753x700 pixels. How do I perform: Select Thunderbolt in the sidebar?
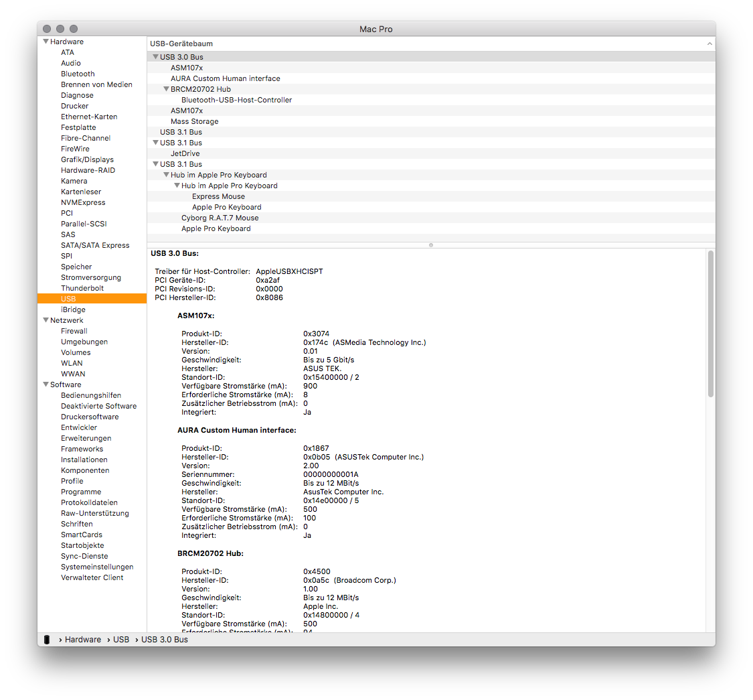(x=82, y=288)
